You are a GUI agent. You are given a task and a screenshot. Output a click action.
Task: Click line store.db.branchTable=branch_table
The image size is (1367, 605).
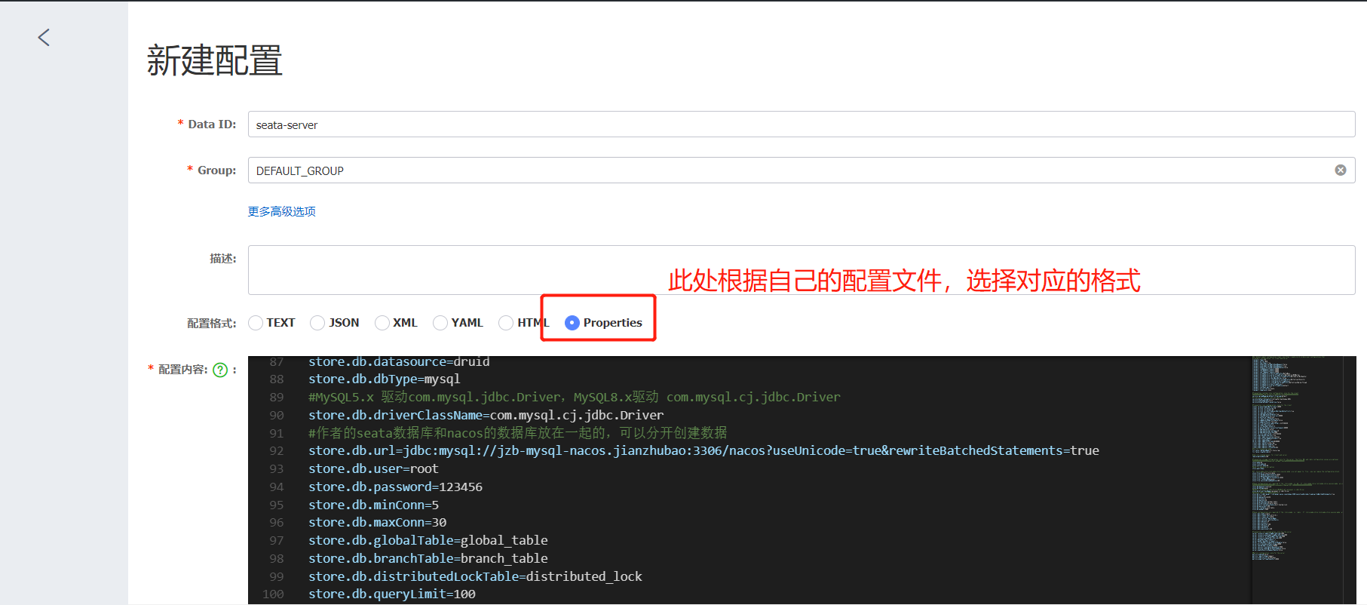pyautogui.click(x=428, y=558)
